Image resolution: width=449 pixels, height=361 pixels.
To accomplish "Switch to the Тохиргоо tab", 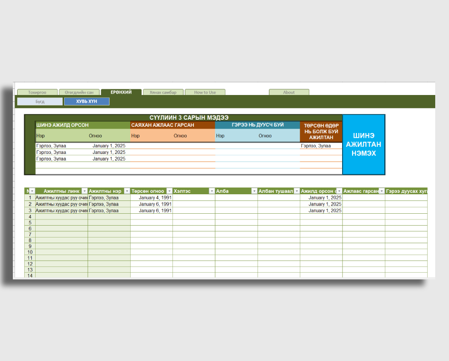I will pos(37,93).
